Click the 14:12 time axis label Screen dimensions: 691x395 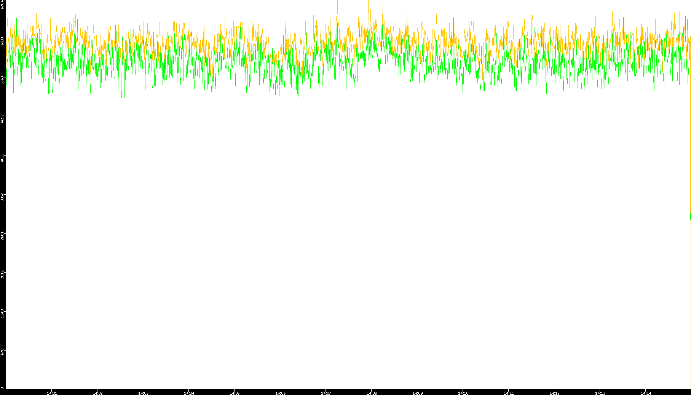coord(554,393)
